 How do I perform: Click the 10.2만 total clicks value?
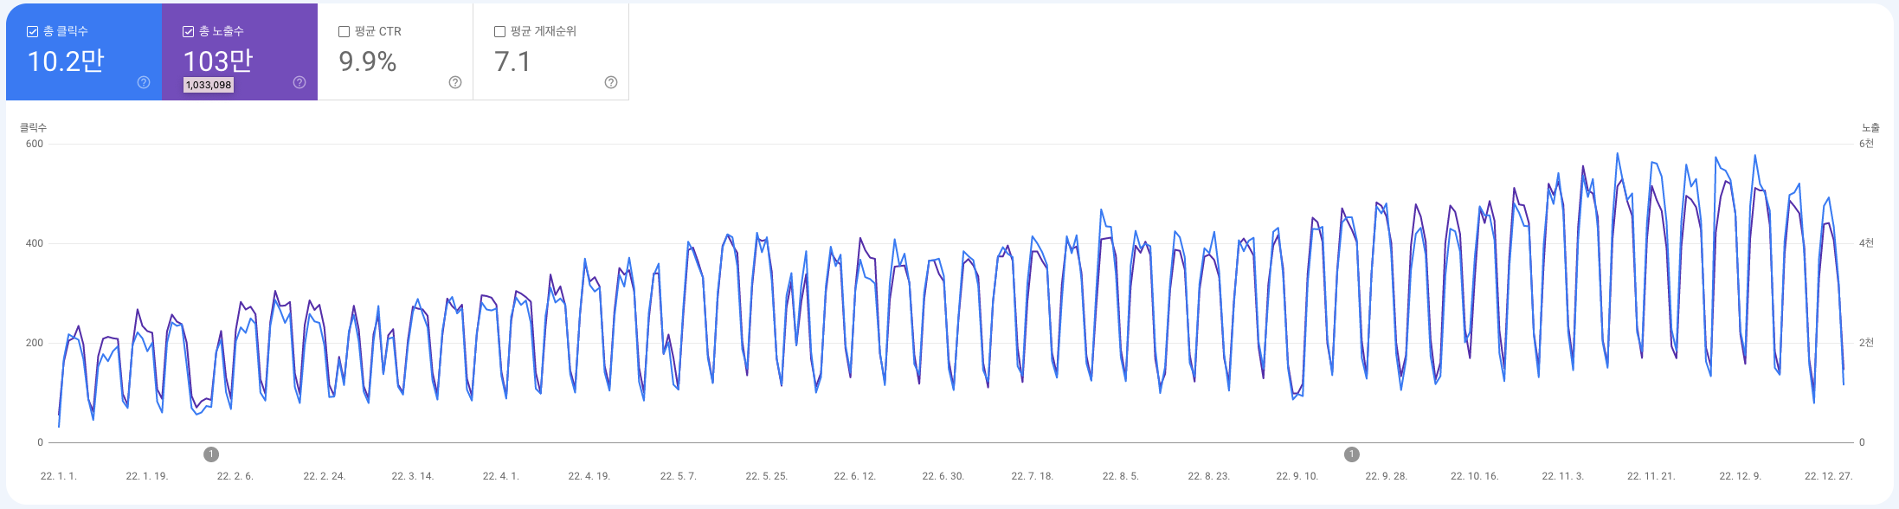[x=66, y=61]
